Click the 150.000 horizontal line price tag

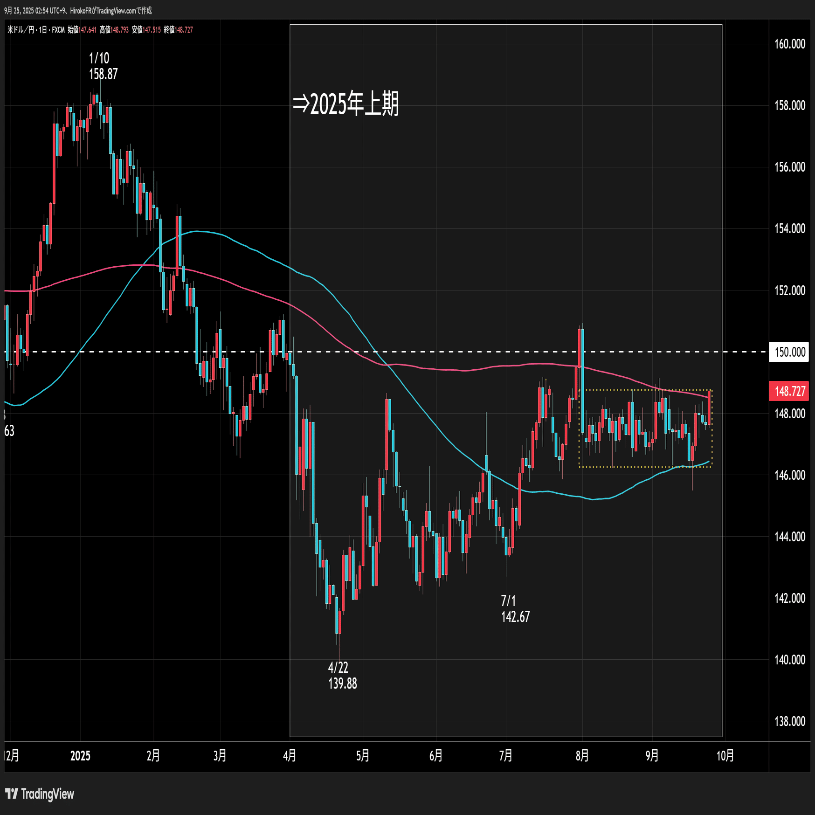789,352
